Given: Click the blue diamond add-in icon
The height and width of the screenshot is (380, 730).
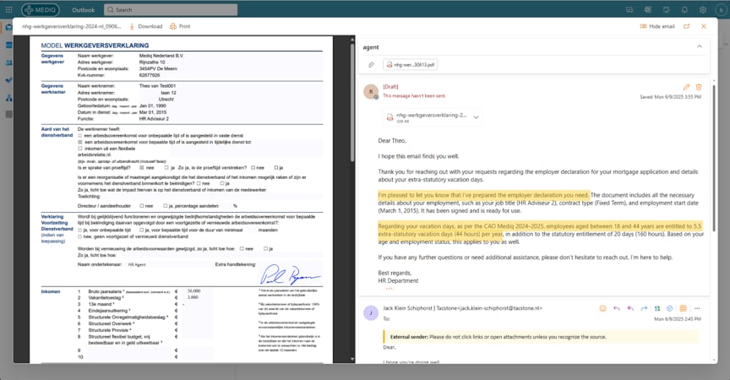Looking at the screenshot, I should (670, 308).
